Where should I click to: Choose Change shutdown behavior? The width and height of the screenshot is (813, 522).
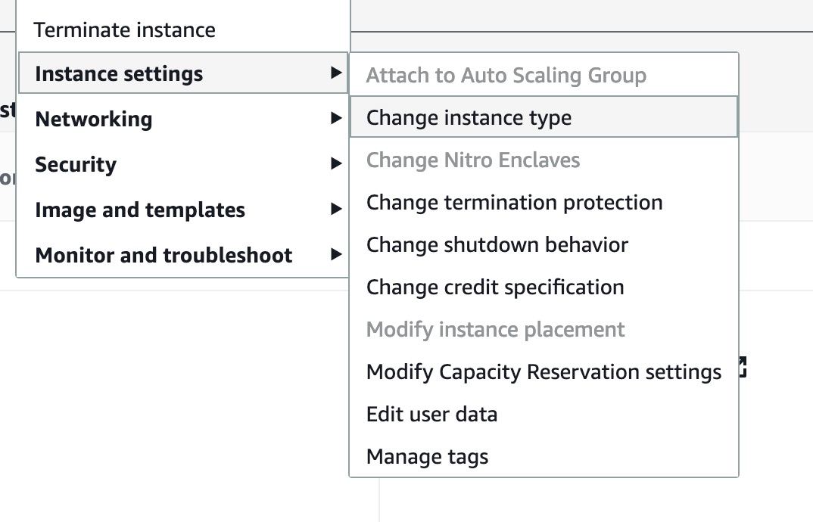point(544,244)
